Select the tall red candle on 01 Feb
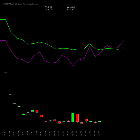 coord(77,118)
